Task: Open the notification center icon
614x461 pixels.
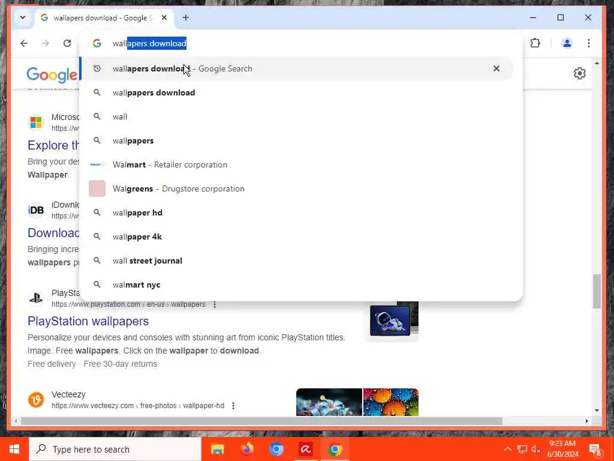Action: click(595, 450)
